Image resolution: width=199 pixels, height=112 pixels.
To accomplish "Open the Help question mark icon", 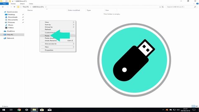I will pyautogui.click(x=197, y=4).
